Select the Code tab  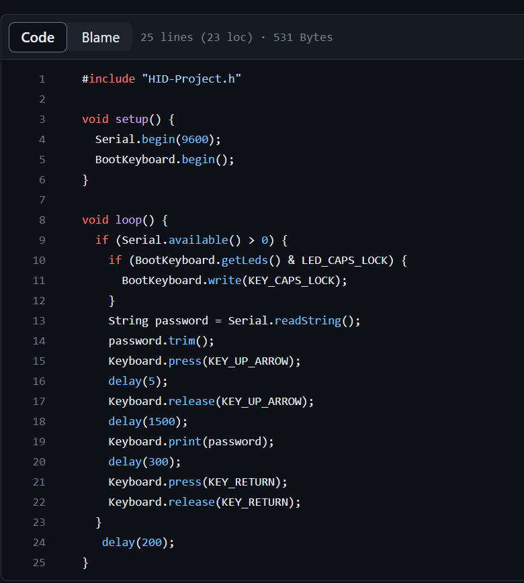pos(38,37)
